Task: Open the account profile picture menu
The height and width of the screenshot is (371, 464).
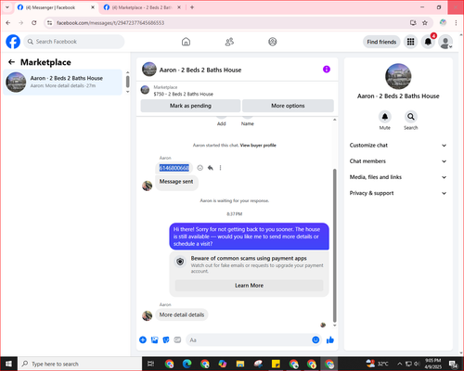Action: tap(445, 42)
